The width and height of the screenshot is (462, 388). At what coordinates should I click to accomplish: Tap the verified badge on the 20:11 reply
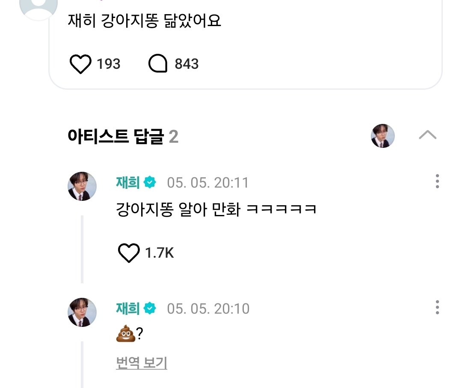pyautogui.click(x=150, y=182)
